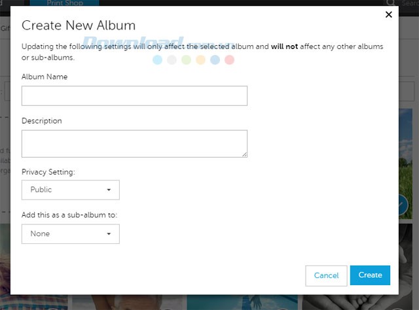Open the partially hidden Gift menu item
This screenshot has height=310, width=419.
5,29
